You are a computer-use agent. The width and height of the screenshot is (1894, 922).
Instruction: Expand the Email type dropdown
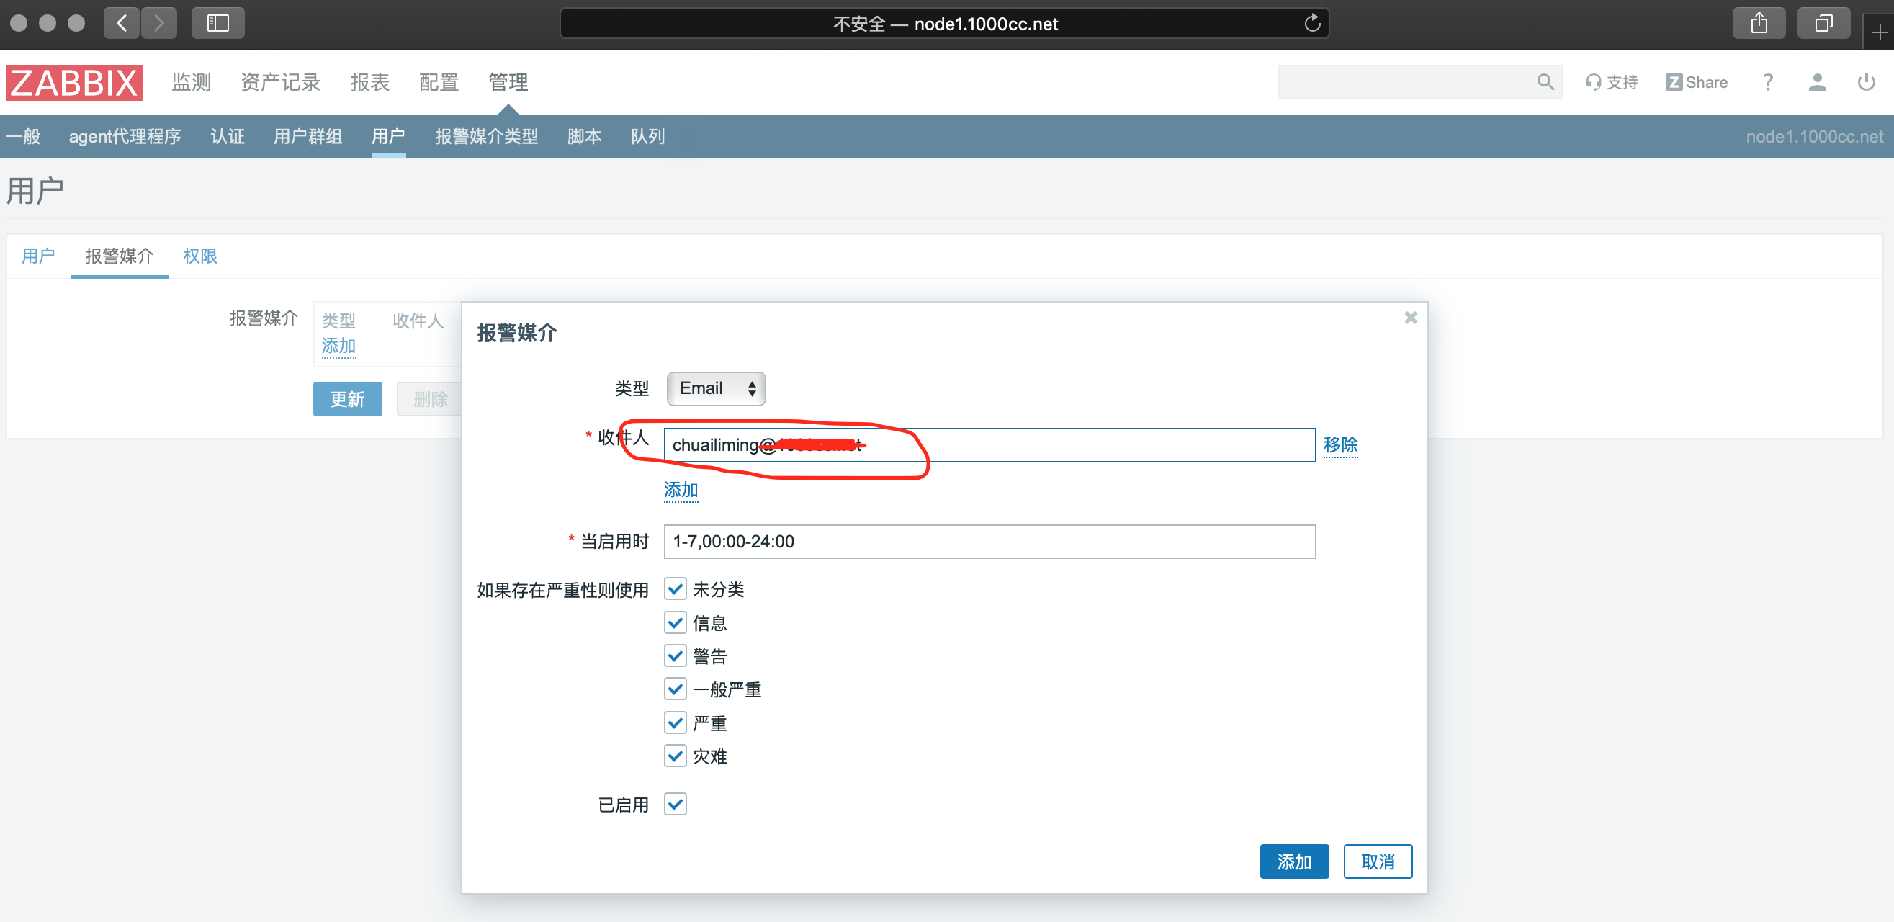coord(715,388)
